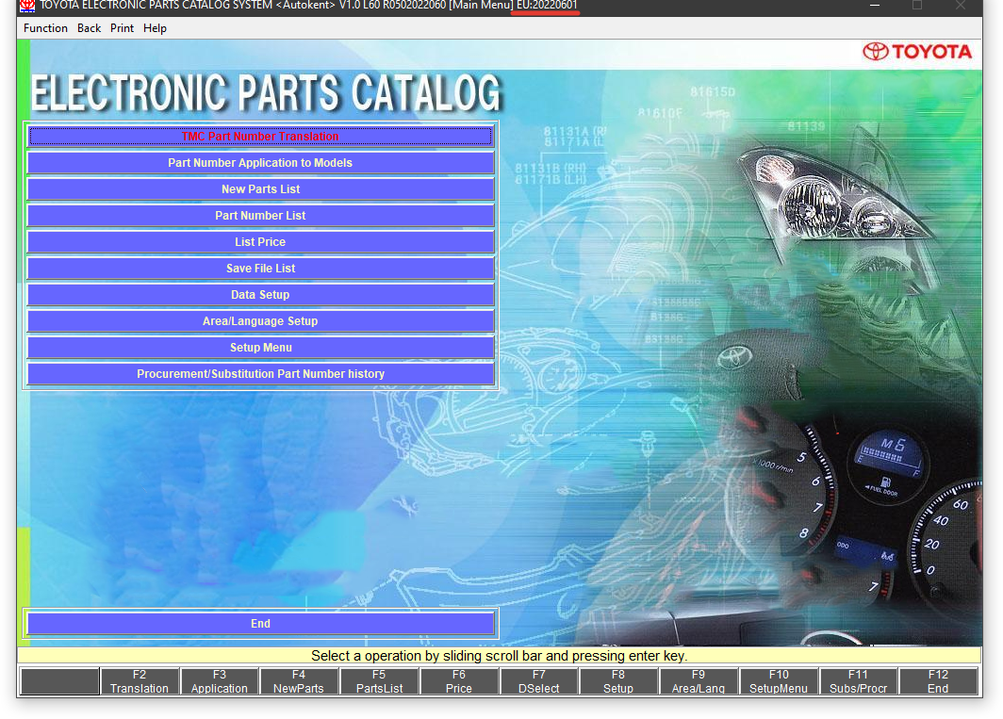This screenshot has height=719, width=1003.
Task: Select Save File List
Action: [260, 269]
